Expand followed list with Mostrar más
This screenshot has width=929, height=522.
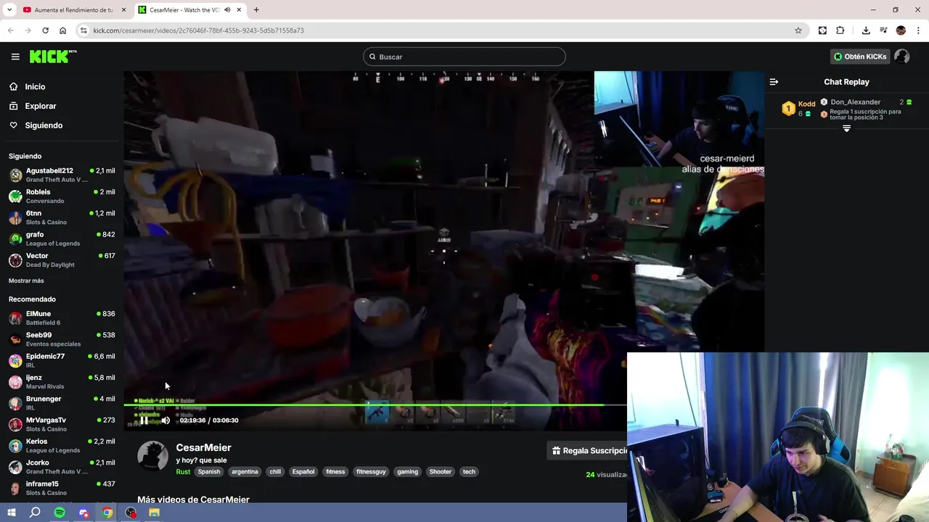tap(26, 281)
